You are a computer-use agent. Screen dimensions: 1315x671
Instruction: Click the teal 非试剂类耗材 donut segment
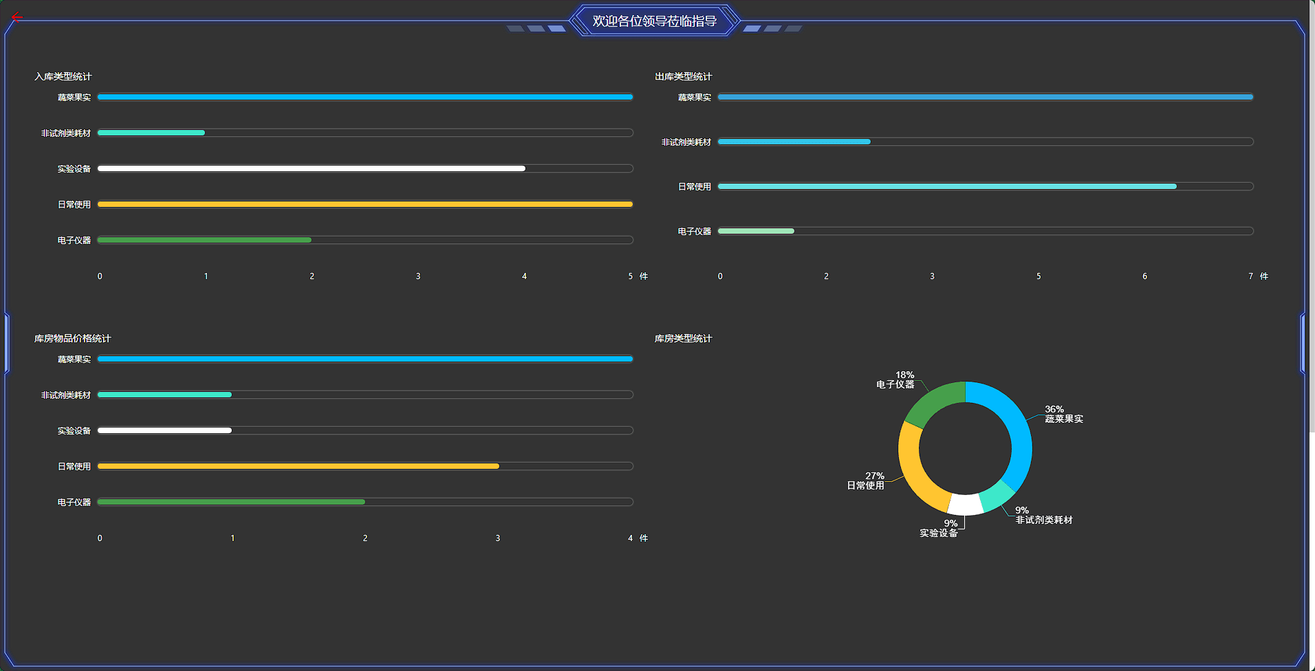click(997, 496)
